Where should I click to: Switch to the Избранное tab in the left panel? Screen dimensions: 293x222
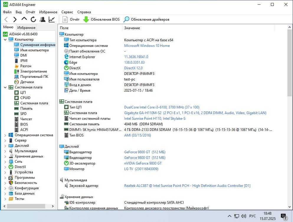click(x=26, y=28)
